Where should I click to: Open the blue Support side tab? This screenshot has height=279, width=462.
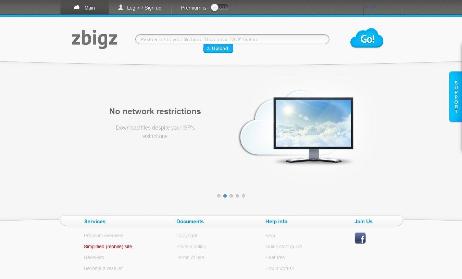[x=456, y=97]
